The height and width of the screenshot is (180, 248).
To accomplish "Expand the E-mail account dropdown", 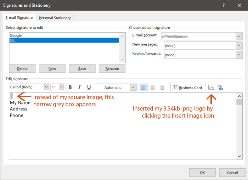I will [x=239, y=36].
